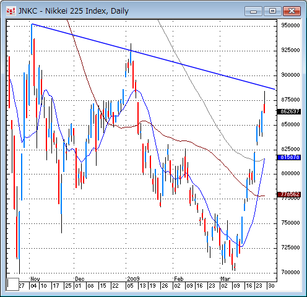Click the 875000 price axis label
307x297 pixels.
(290, 100)
